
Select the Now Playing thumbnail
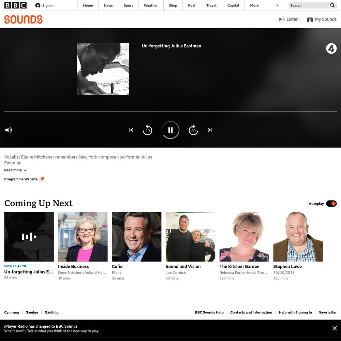click(29, 237)
